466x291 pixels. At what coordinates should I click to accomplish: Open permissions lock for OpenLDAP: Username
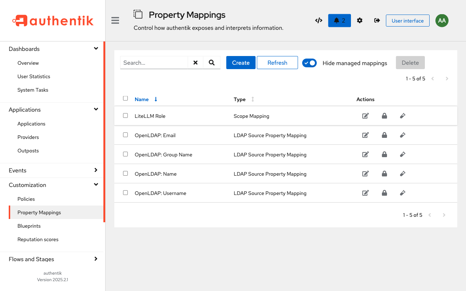384,193
